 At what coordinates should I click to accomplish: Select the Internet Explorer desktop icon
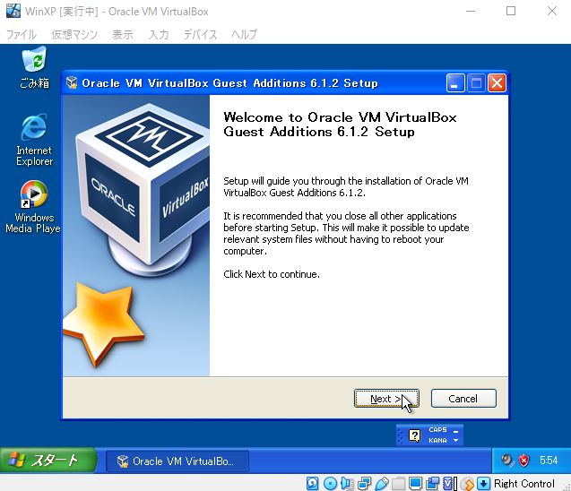click(x=34, y=141)
